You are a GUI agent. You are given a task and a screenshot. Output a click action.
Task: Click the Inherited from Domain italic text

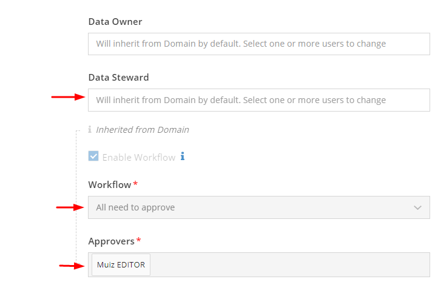click(x=143, y=130)
